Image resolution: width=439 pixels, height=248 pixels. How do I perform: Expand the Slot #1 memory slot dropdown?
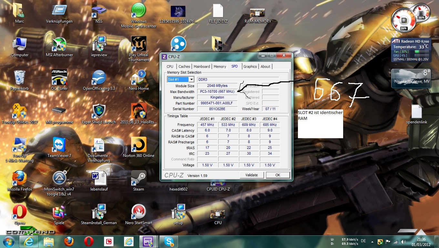coord(191,79)
